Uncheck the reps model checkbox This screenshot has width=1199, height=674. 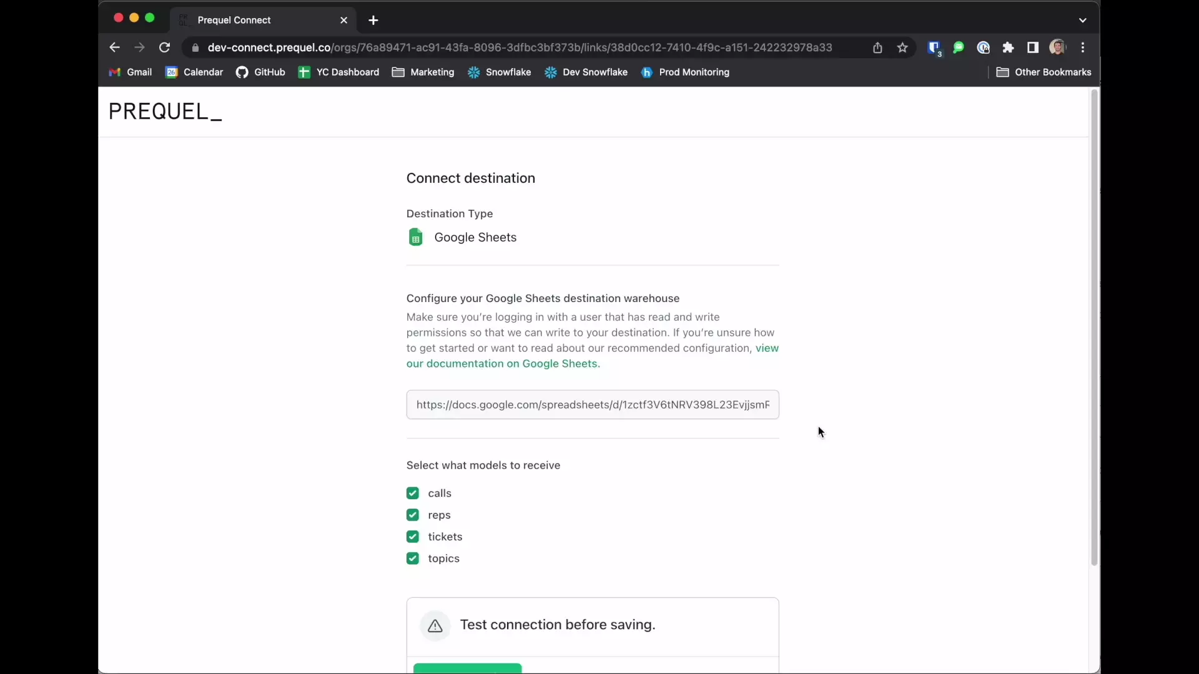coord(413,515)
